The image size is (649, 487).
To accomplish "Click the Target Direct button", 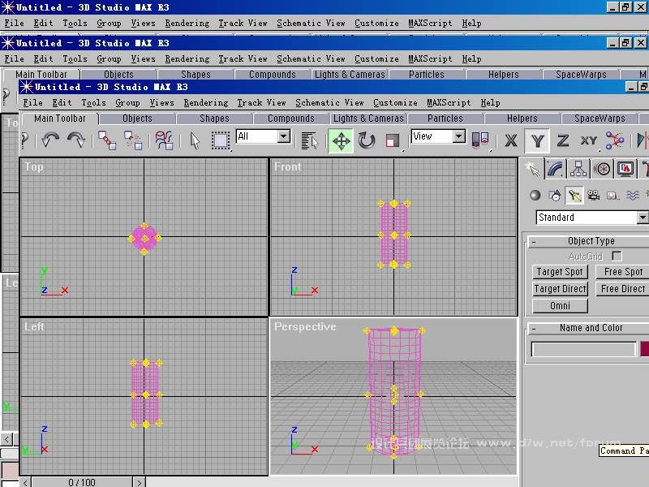I will [x=560, y=289].
